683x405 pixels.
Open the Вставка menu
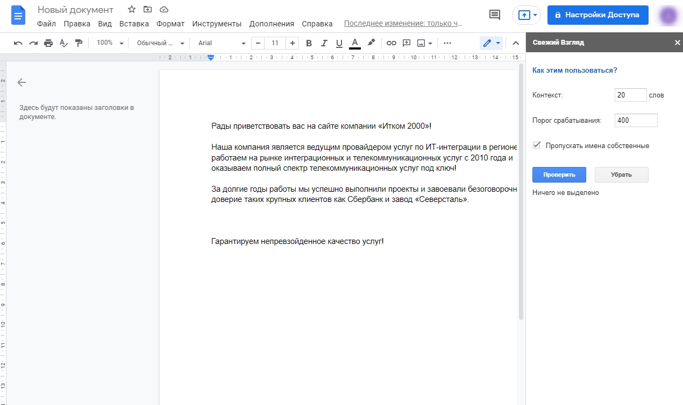(x=134, y=24)
